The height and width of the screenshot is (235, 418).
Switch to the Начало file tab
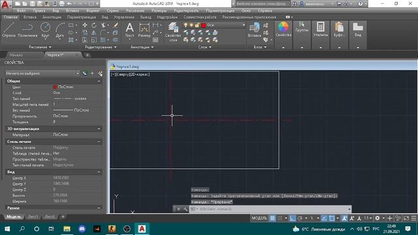[16, 55]
